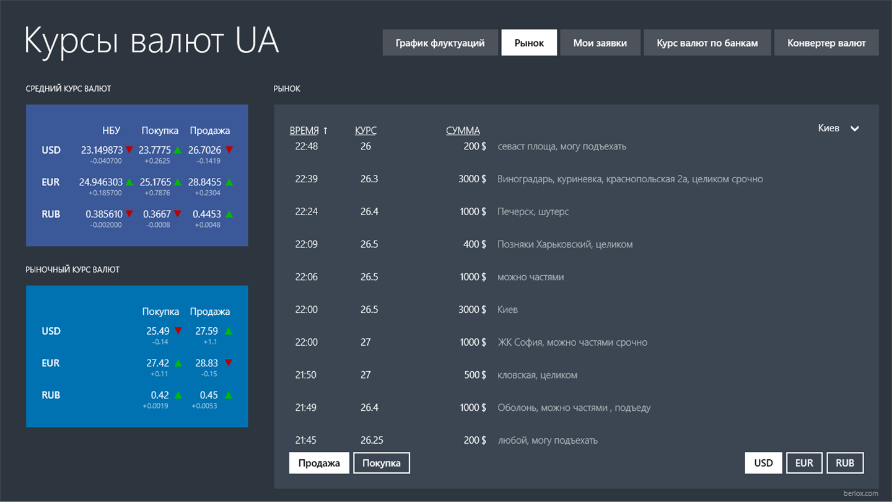
Task: Sort the list by КУРС column
Action: [365, 131]
